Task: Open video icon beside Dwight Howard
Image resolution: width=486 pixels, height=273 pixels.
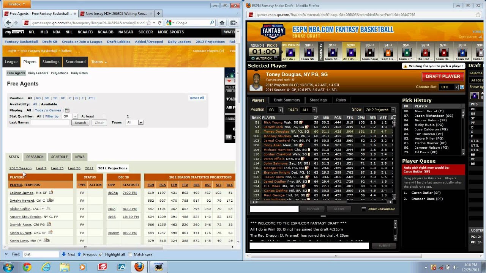Action: click(50, 201)
